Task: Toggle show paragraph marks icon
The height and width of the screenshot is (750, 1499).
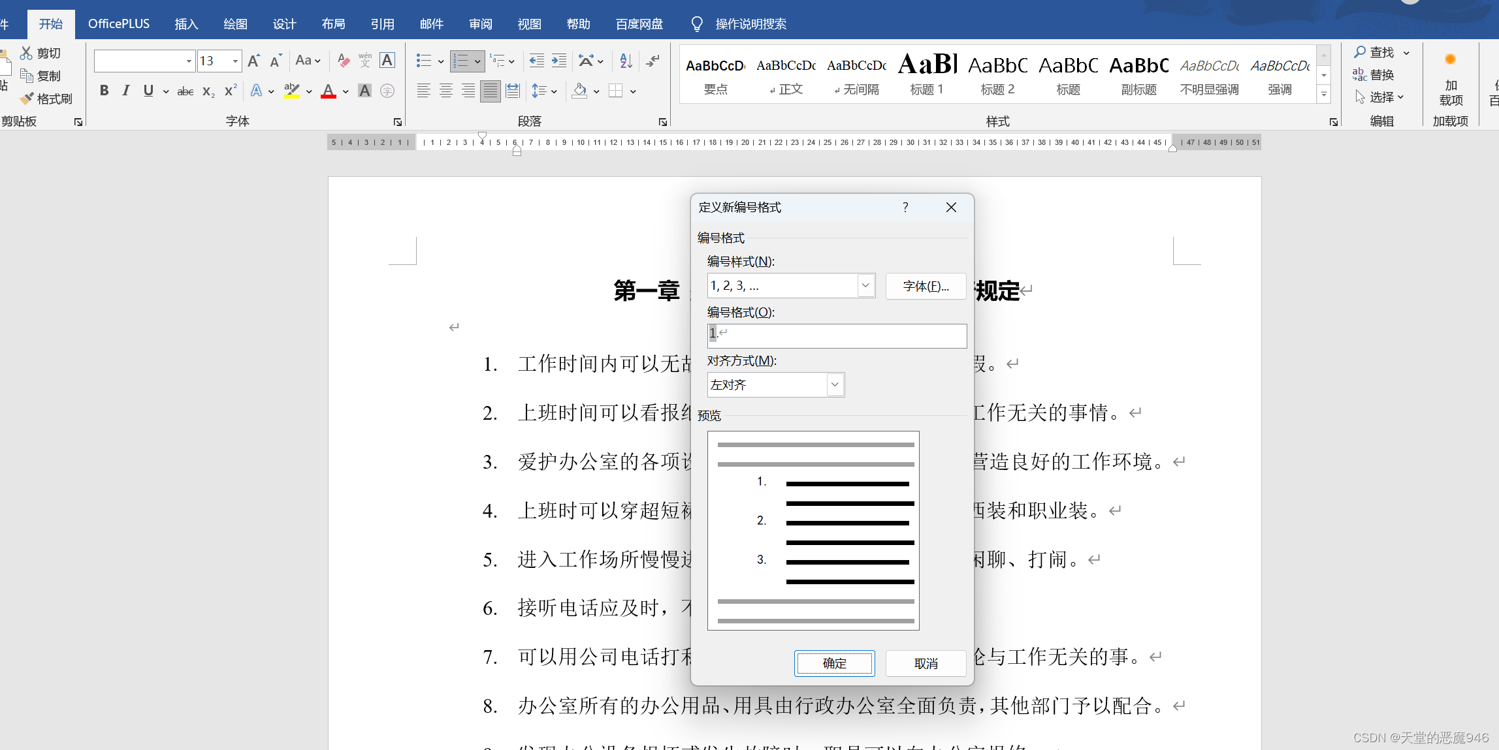Action: (653, 61)
